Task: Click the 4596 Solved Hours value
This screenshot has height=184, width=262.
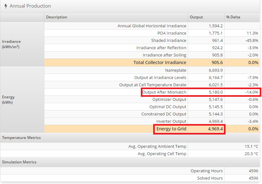Action: [253, 178]
